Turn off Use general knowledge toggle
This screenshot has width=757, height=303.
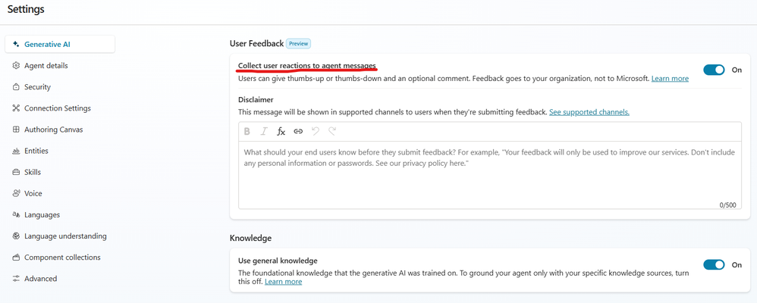(x=714, y=264)
